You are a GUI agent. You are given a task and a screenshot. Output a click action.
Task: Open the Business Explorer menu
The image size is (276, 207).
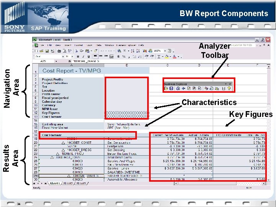(126, 45)
